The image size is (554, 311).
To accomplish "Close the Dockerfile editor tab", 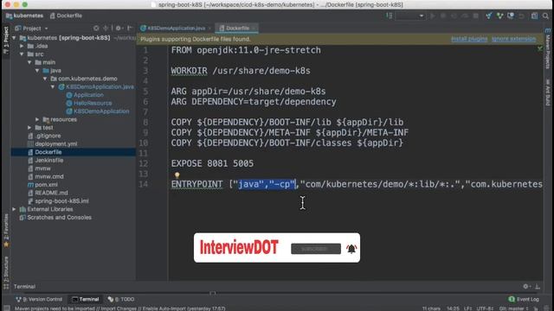I will (x=254, y=28).
